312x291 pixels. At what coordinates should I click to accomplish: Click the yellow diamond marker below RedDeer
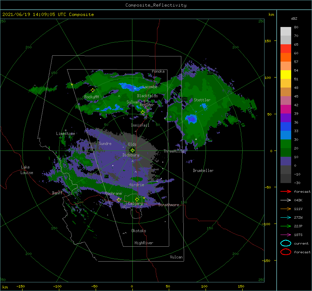click(x=142, y=112)
